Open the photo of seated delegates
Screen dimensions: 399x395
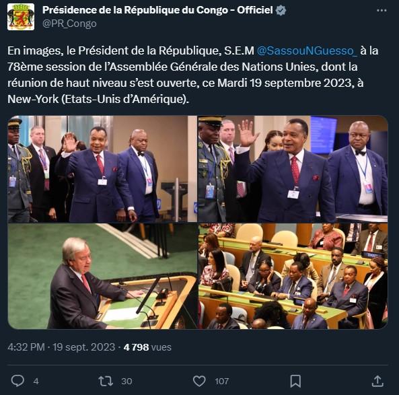(293, 276)
